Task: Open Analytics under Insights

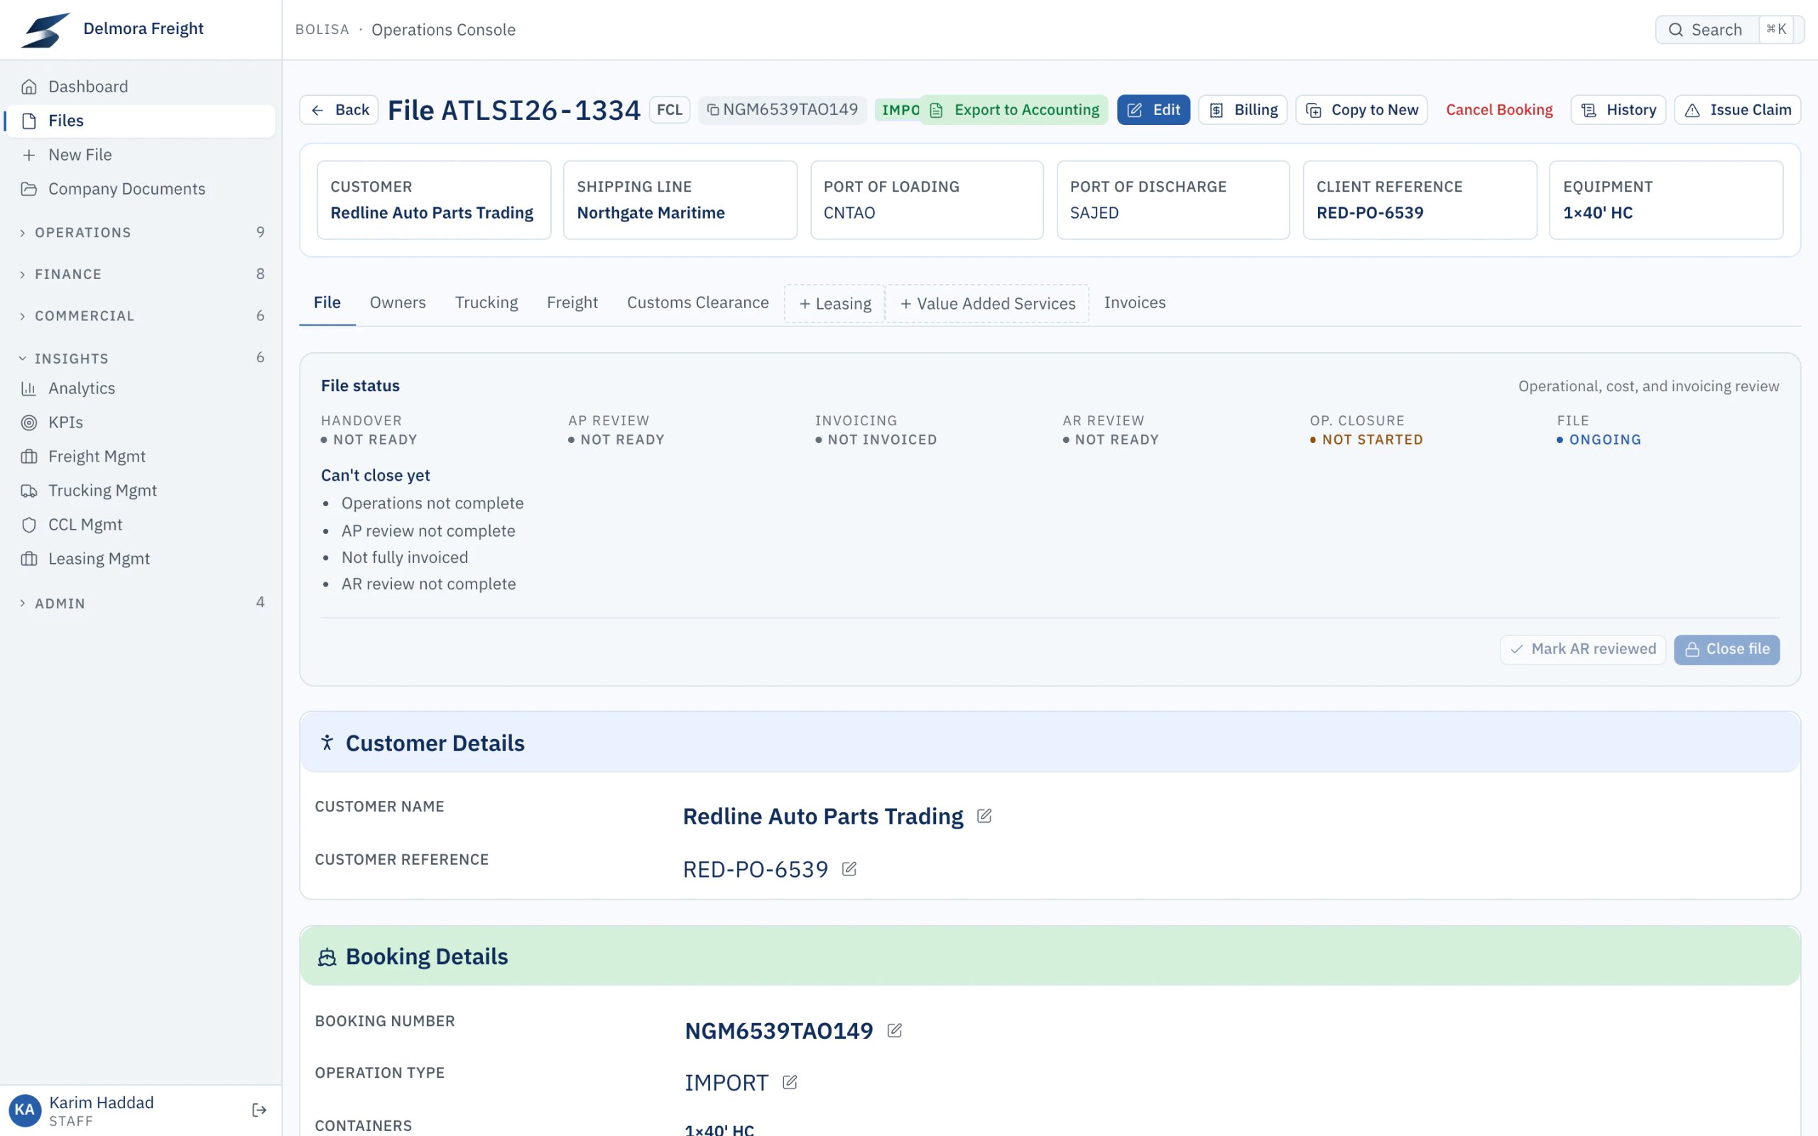Action: 141,388
